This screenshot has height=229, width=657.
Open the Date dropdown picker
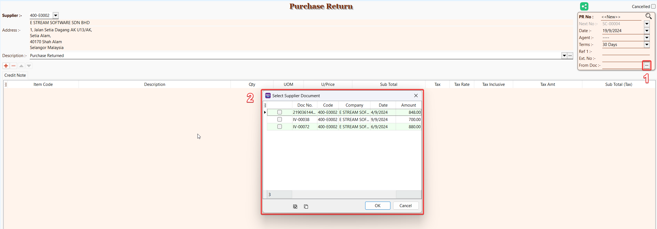(x=647, y=31)
